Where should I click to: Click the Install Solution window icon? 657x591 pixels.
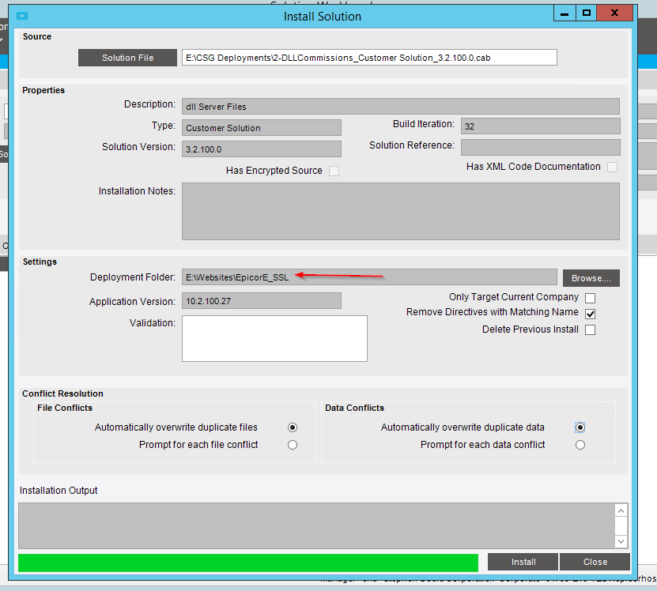coord(22,16)
